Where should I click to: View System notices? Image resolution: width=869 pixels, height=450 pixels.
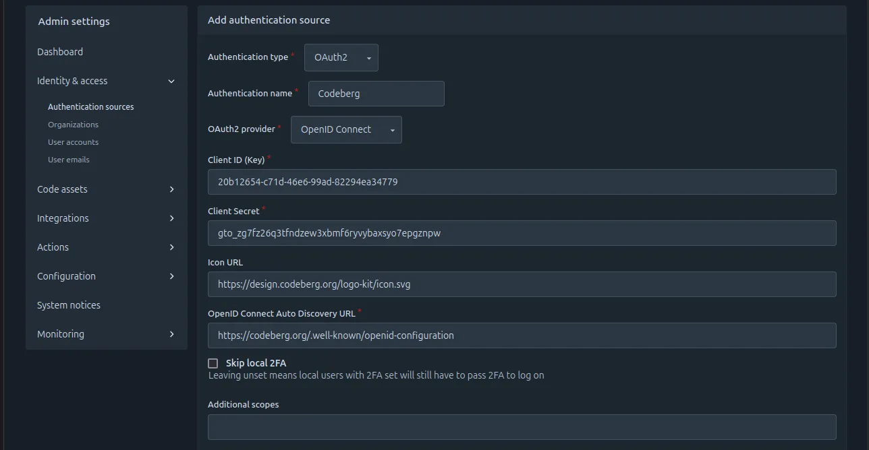(x=68, y=305)
